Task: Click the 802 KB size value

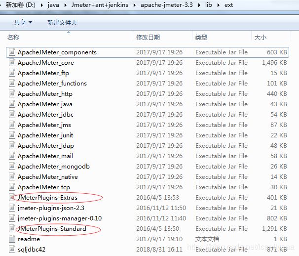Action: pyautogui.click(x=277, y=218)
